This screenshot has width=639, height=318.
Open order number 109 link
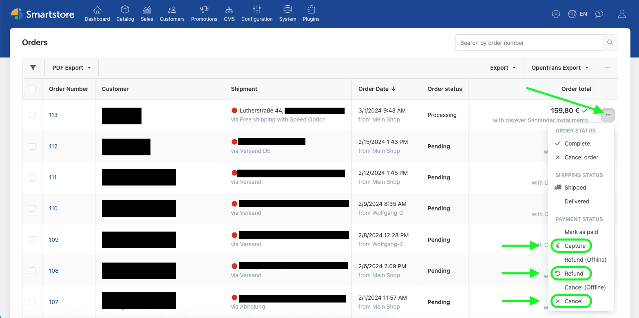coord(54,240)
